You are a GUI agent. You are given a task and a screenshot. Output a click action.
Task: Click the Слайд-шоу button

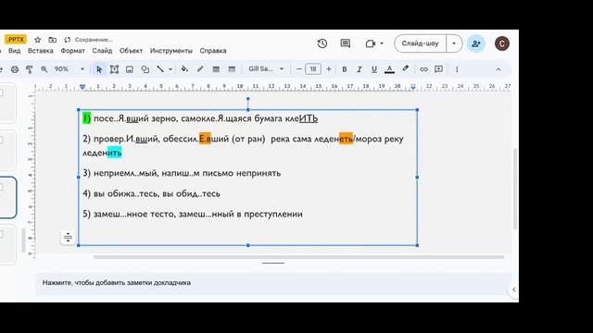click(x=420, y=43)
